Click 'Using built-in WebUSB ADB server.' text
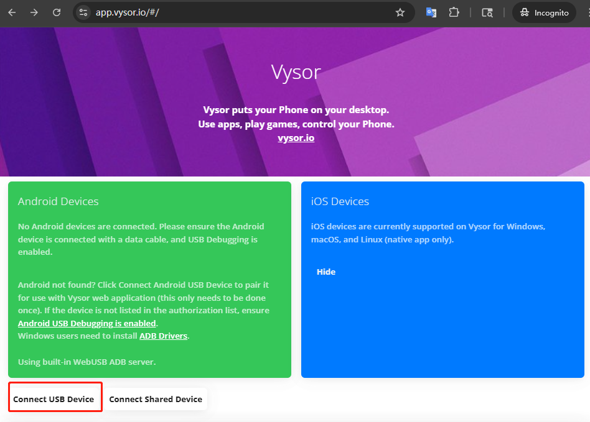The image size is (590, 422). coord(87,362)
